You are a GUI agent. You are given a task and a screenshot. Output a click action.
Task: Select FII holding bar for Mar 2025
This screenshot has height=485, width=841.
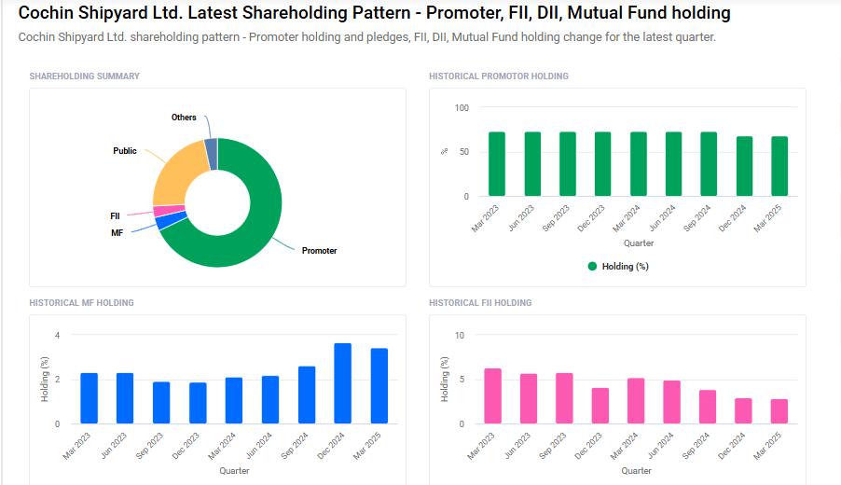(779, 411)
